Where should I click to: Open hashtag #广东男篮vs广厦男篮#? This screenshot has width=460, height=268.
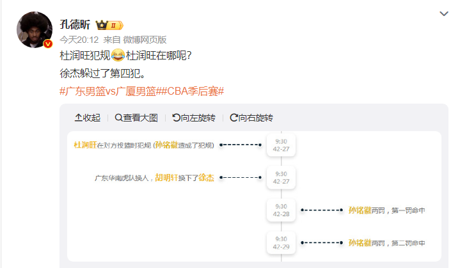point(107,91)
